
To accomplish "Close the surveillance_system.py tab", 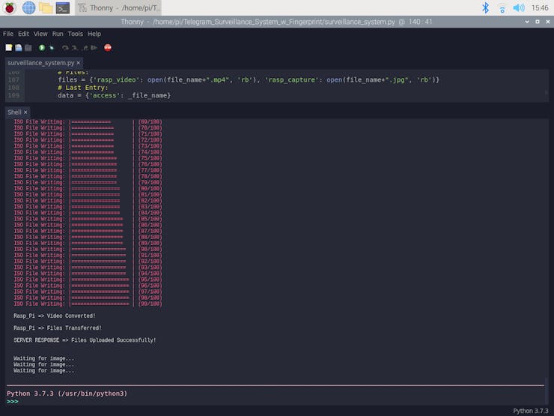I will (78, 63).
